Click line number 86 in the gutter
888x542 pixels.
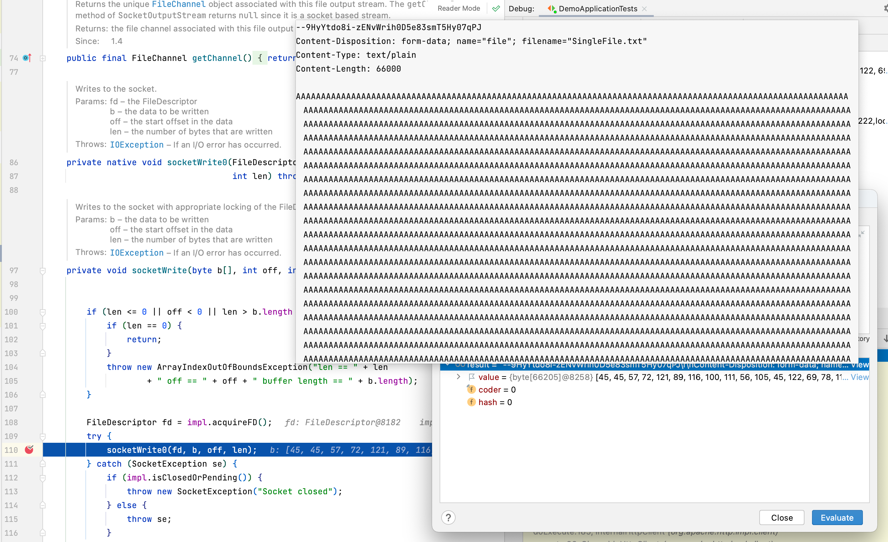point(14,162)
